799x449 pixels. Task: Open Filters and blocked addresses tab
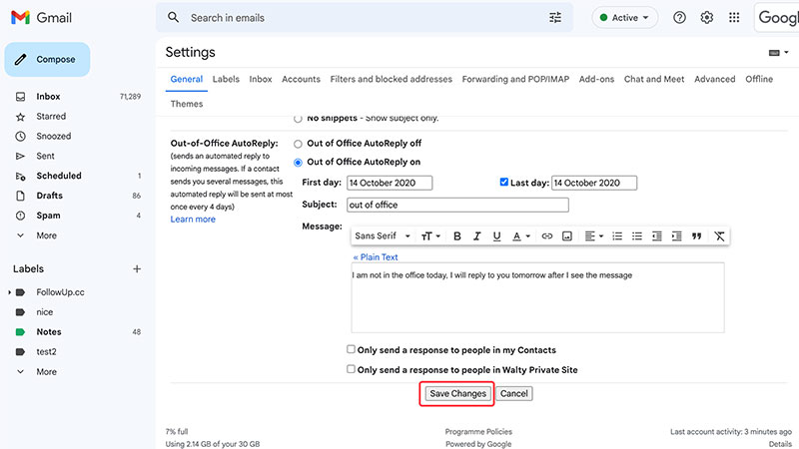click(391, 79)
